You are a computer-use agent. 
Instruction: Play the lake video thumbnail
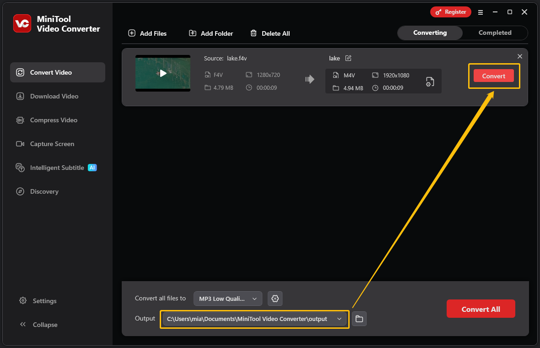tap(162, 73)
